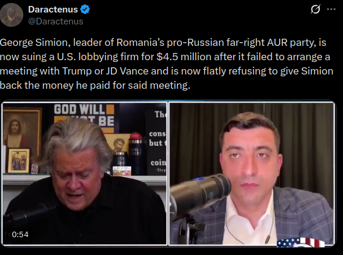Image resolution: width=343 pixels, height=255 pixels.
Task: Open the three-dot more options menu
Action: (331, 10)
